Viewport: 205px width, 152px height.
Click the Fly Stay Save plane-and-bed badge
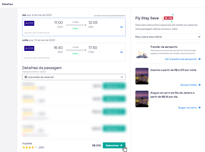169,18
